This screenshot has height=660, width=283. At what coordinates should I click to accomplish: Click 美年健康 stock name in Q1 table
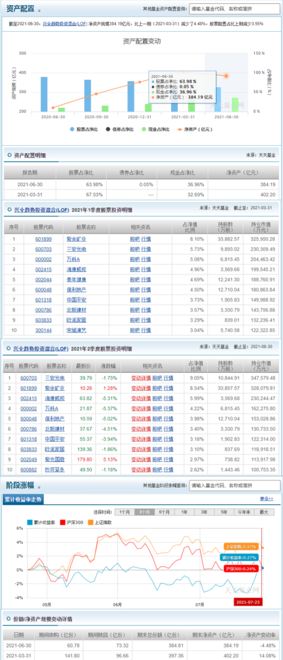click(77, 279)
